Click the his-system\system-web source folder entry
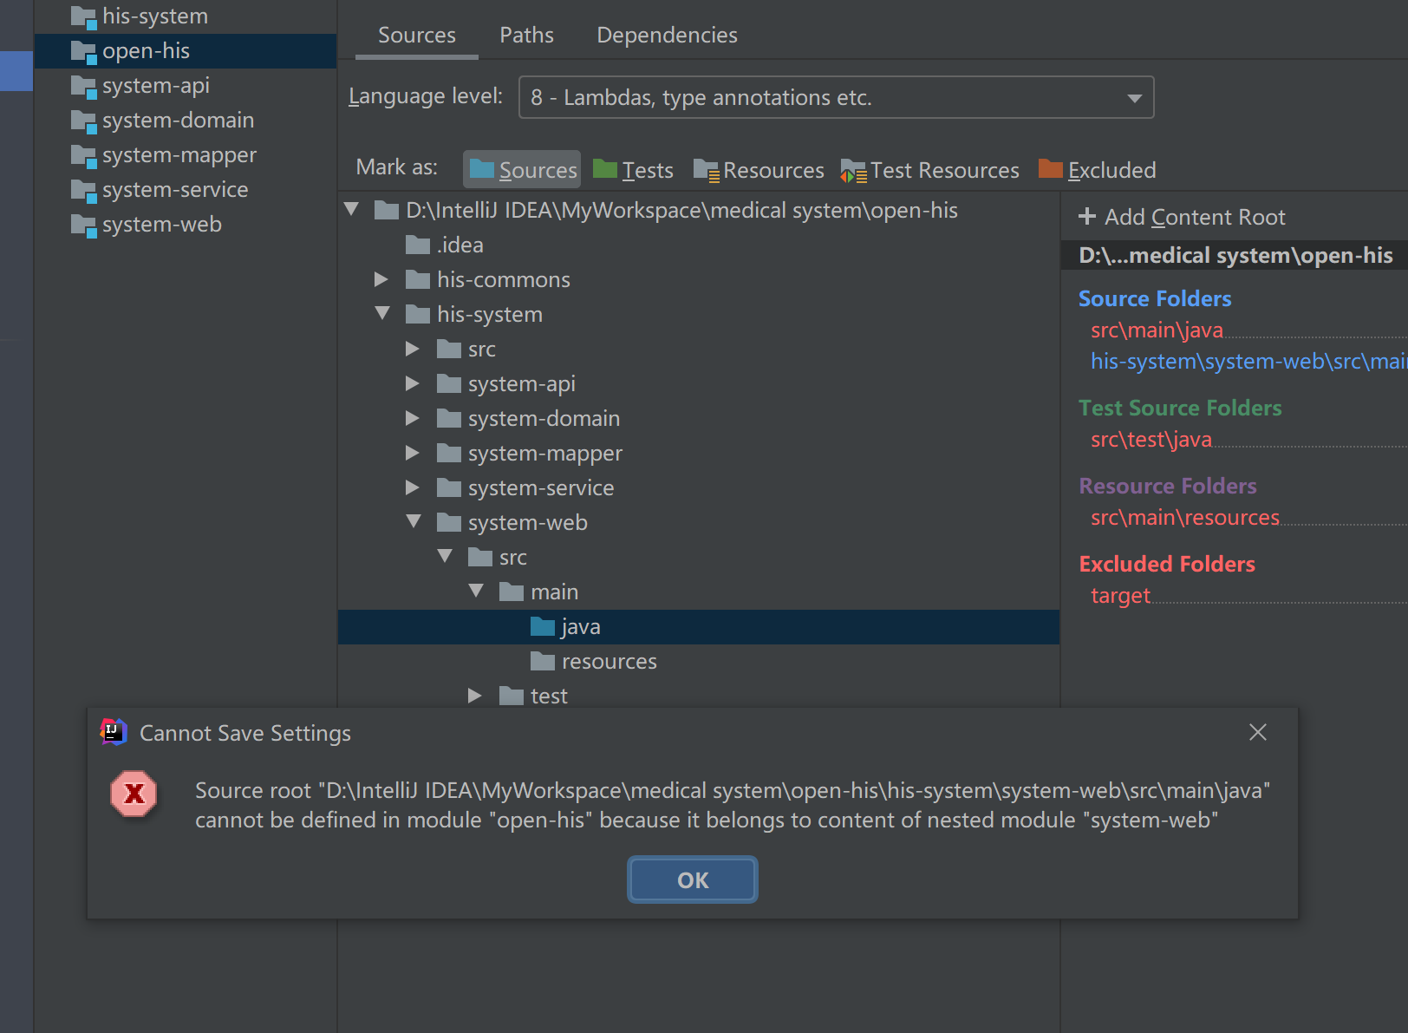 (1248, 362)
